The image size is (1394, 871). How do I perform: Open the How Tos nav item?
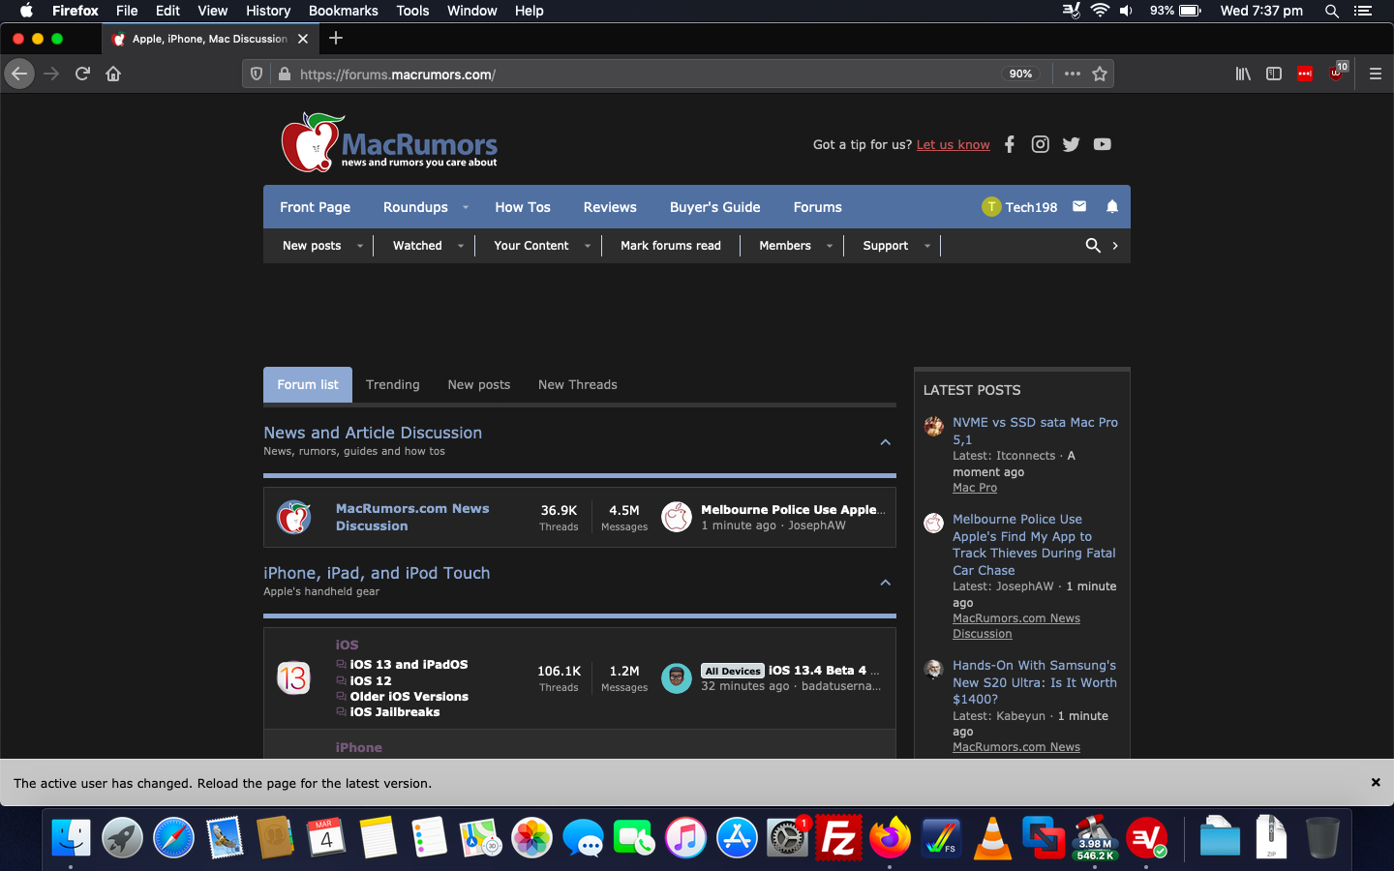[x=523, y=207]
